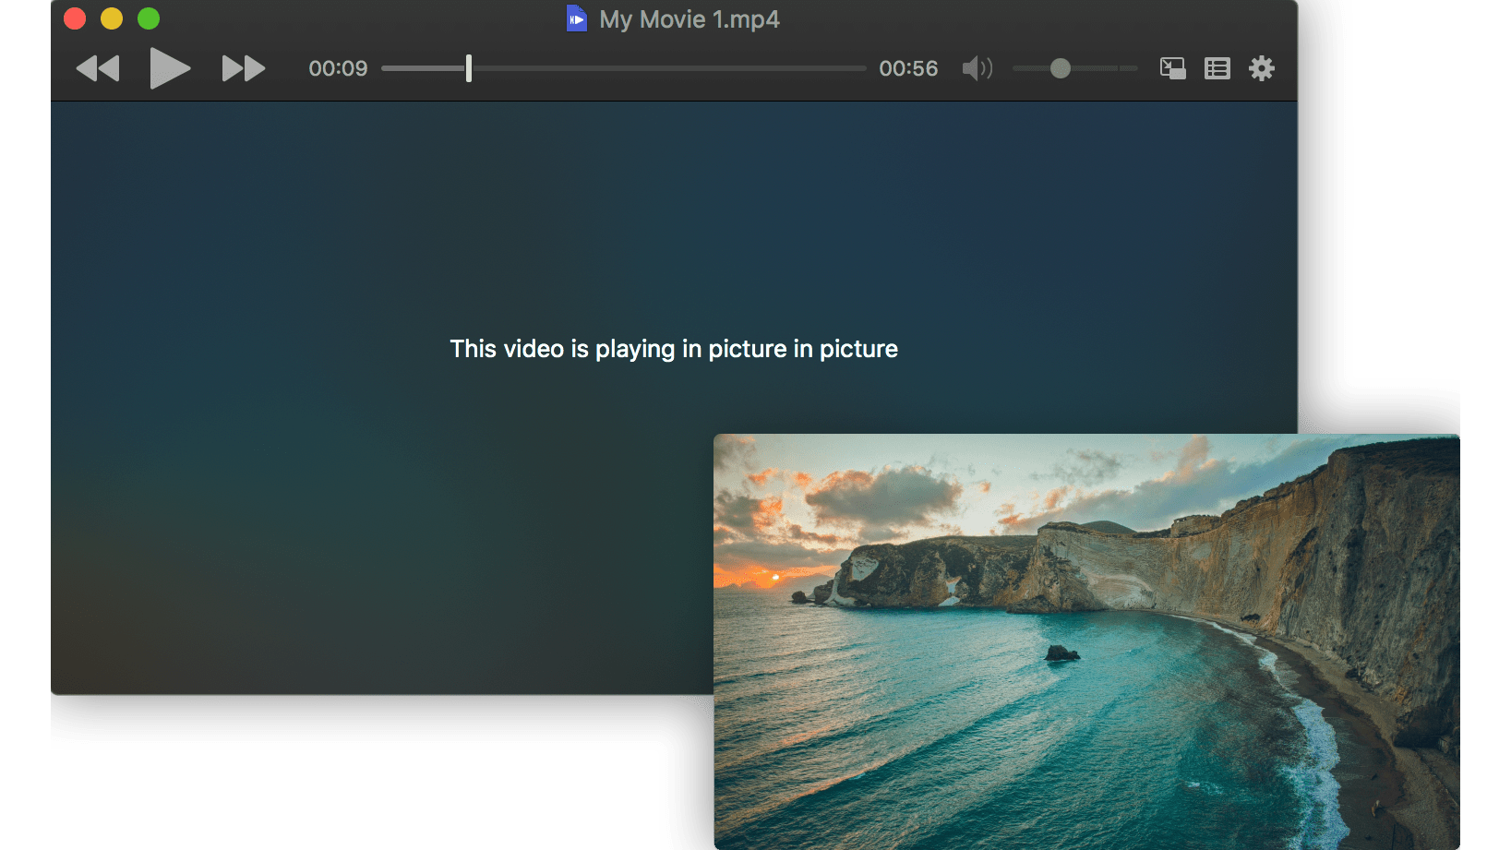
Task: Mute audio with the speaker icon
Action: tap(977, 68)
